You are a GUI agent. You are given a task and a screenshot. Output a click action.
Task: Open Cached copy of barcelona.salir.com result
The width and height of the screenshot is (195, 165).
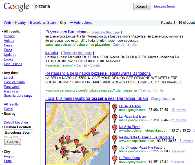118,45
